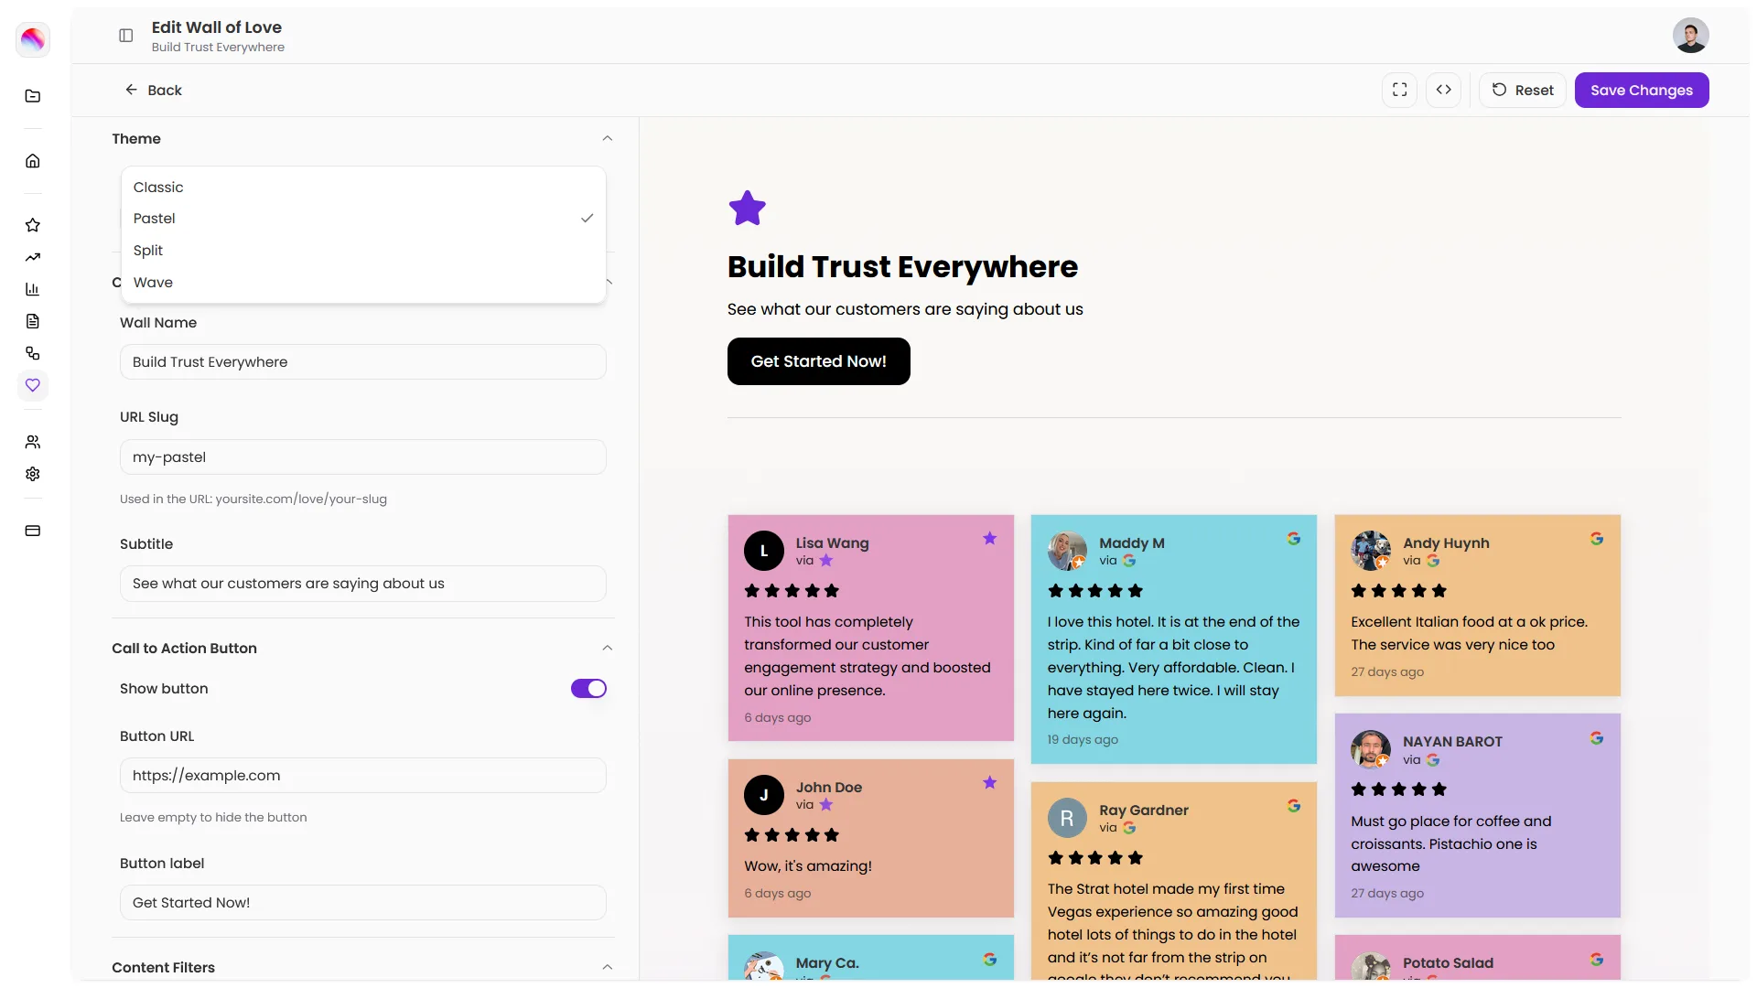The width and height of the screenshot is (1757, 988).
Task: Click NAYAN BAROT's profile photo
Action: tap(1371, 750)
